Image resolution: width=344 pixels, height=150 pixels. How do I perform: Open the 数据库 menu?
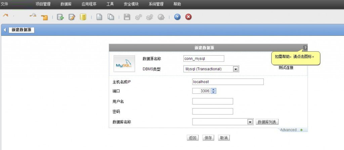[66, 4]
